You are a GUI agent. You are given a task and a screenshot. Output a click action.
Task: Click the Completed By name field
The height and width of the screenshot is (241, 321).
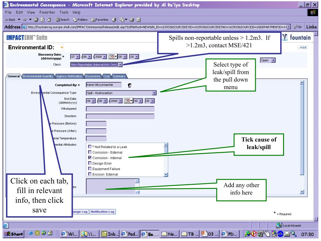click(103, 85)
